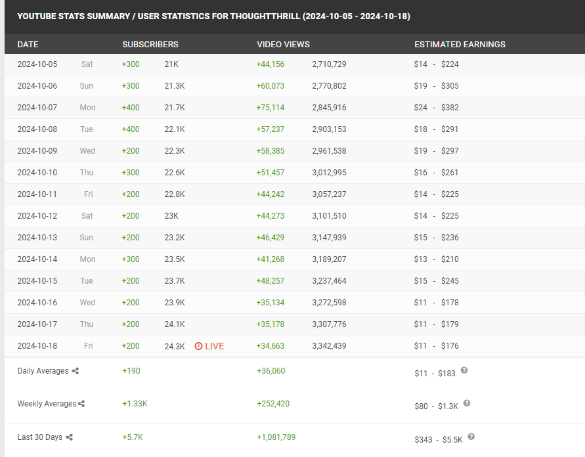Select date 2024-10-17
Viewport: 585px width, 457px height.
coord(37,324)
